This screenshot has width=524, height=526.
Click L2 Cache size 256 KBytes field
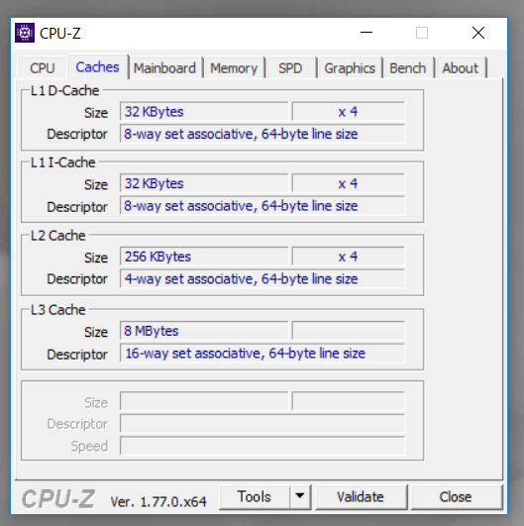[204, 257]
